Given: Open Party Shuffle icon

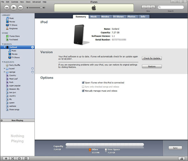Looking at the screenshot, I should [7, 65].
